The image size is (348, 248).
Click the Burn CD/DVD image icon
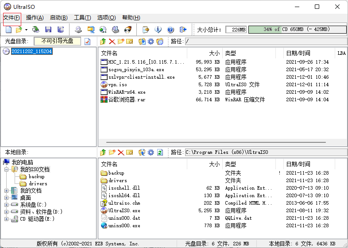click(128, 30)
